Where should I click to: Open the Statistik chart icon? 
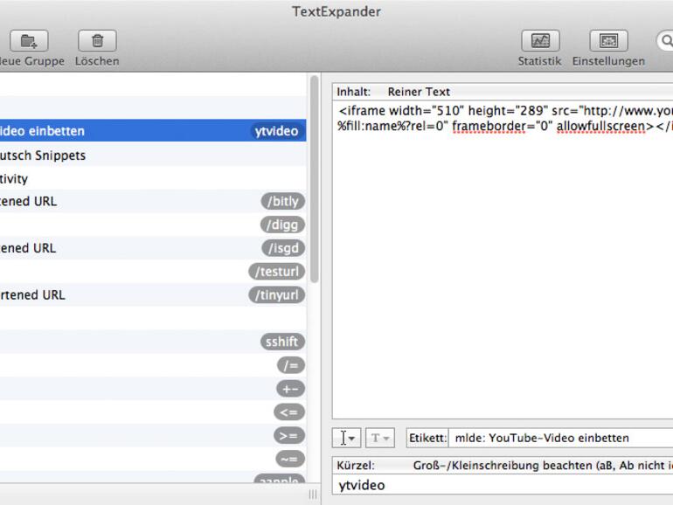point(540,41)
